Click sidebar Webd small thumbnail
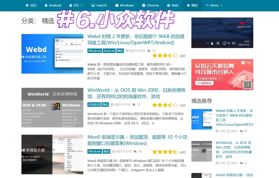The height and width of the screenshot is (178, 279). pos(202,119)
